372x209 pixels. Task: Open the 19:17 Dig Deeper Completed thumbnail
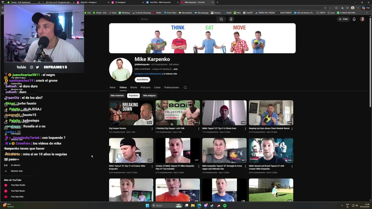pyautogui.click(x=178, y=113)
